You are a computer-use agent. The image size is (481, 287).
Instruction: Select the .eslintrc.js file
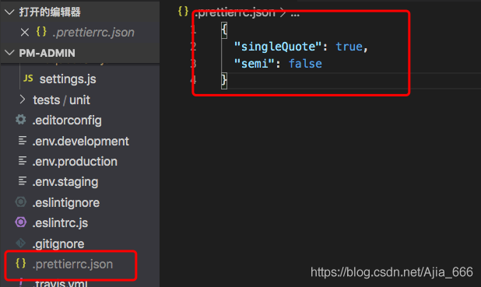click(60, 223)
